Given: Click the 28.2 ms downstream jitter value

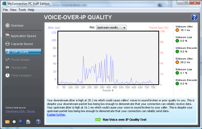Looking at the screenshot, I should [185, 62].
